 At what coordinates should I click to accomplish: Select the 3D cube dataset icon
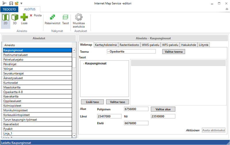pyautogui.click(x=15, y=19)
